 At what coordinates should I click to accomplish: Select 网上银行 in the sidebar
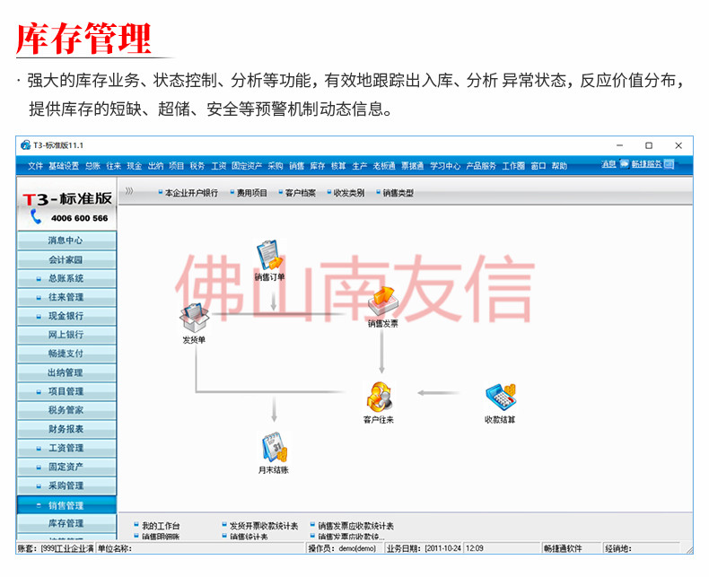click(x=66, y=335)
